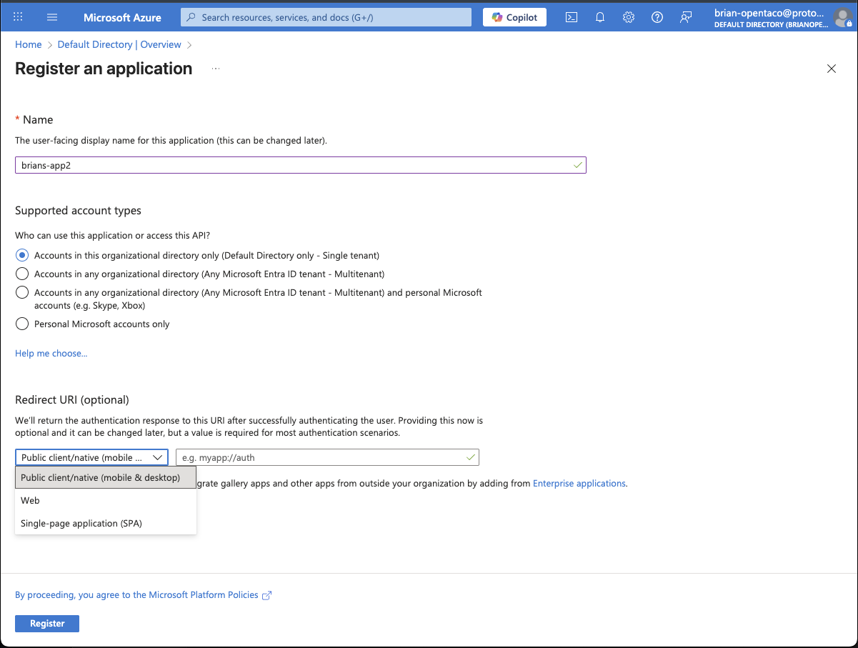
Task: Click the Register button
Action: [46, 623]
